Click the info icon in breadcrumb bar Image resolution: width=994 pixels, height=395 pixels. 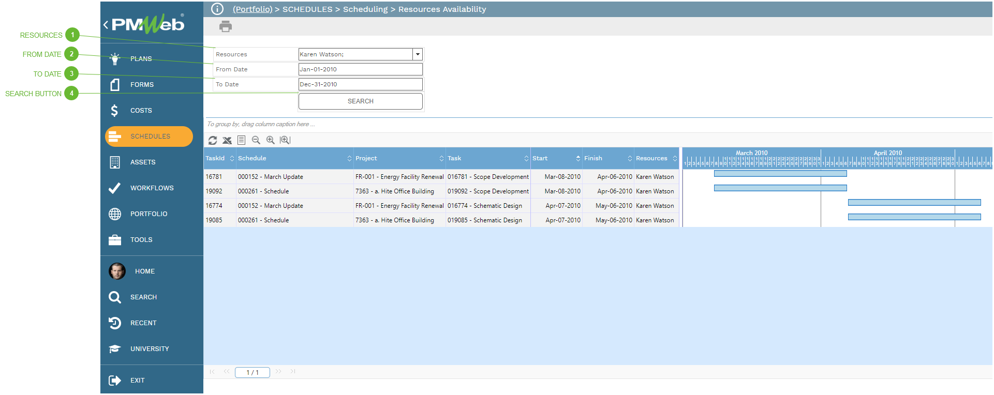(217, 9)
